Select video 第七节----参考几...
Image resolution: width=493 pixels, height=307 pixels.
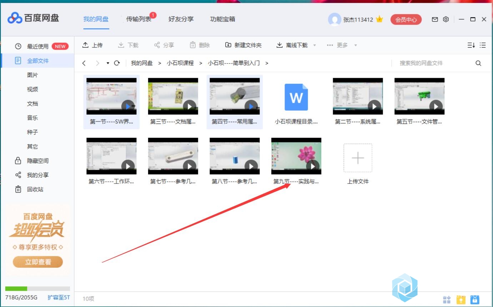pyautogui.click(x=173, y=161)
